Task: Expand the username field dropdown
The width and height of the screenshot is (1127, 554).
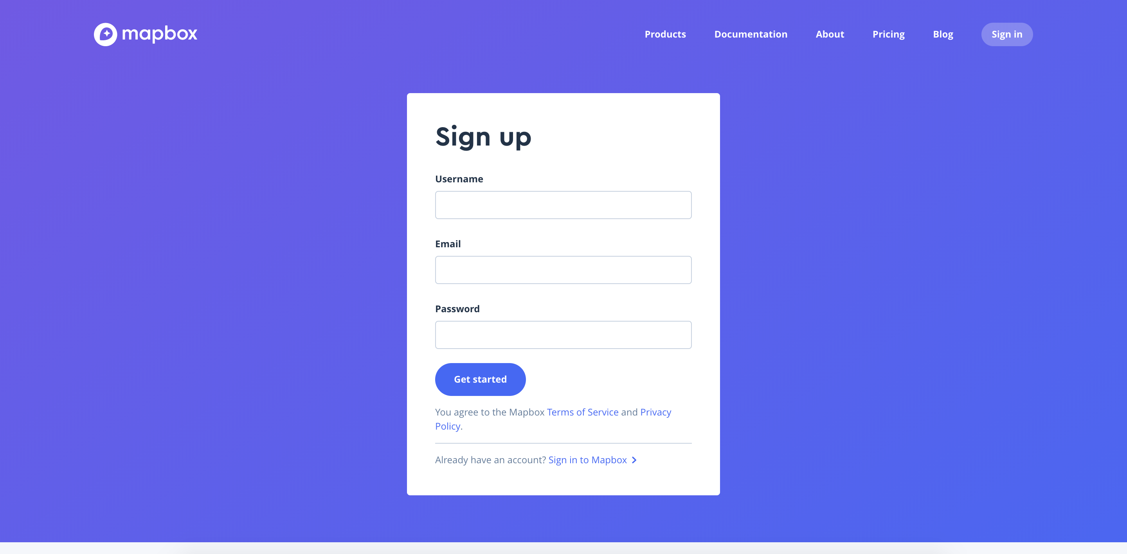Action: [563, 205]
